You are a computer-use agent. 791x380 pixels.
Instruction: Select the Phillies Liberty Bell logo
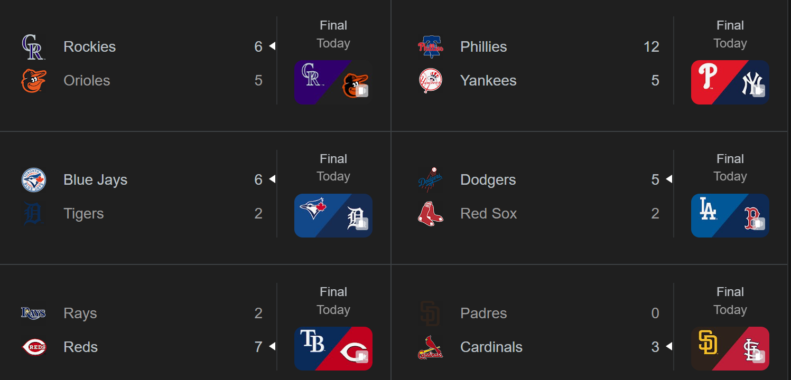pyautogui.click(x=430, y=47)
